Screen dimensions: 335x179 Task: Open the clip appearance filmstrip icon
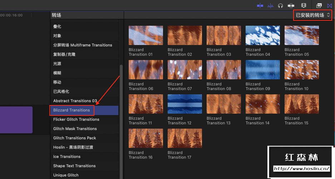[304, 6]
